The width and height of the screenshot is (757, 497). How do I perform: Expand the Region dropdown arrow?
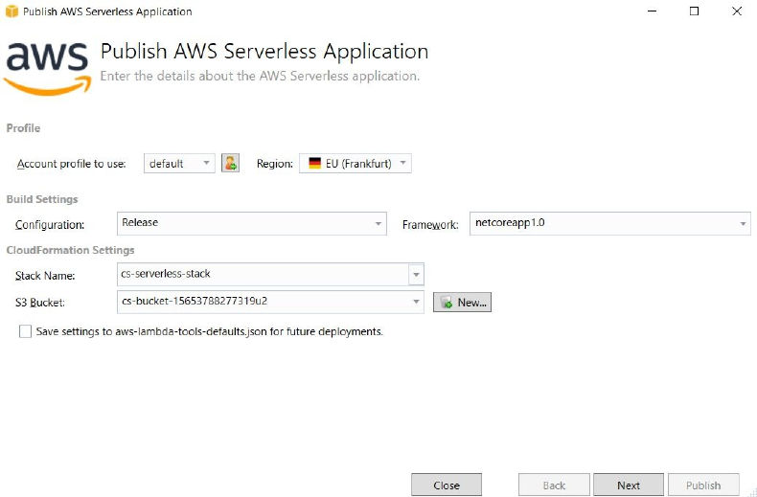[403, 164]
